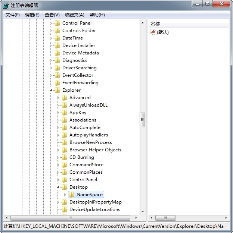Select the (默认) value entry
The height and width of the screenshot is (233, 233).
[163, 32]
